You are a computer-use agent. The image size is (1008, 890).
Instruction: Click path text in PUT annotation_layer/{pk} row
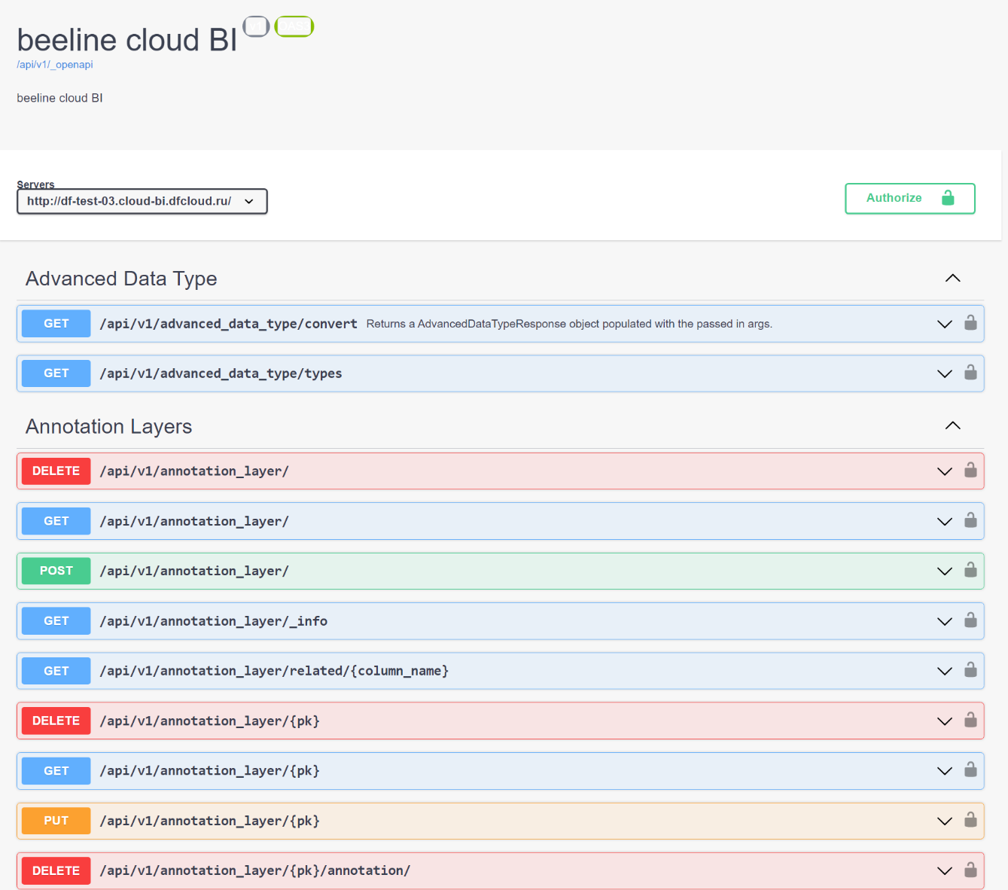pyautogui.click(x=210, y=821)
